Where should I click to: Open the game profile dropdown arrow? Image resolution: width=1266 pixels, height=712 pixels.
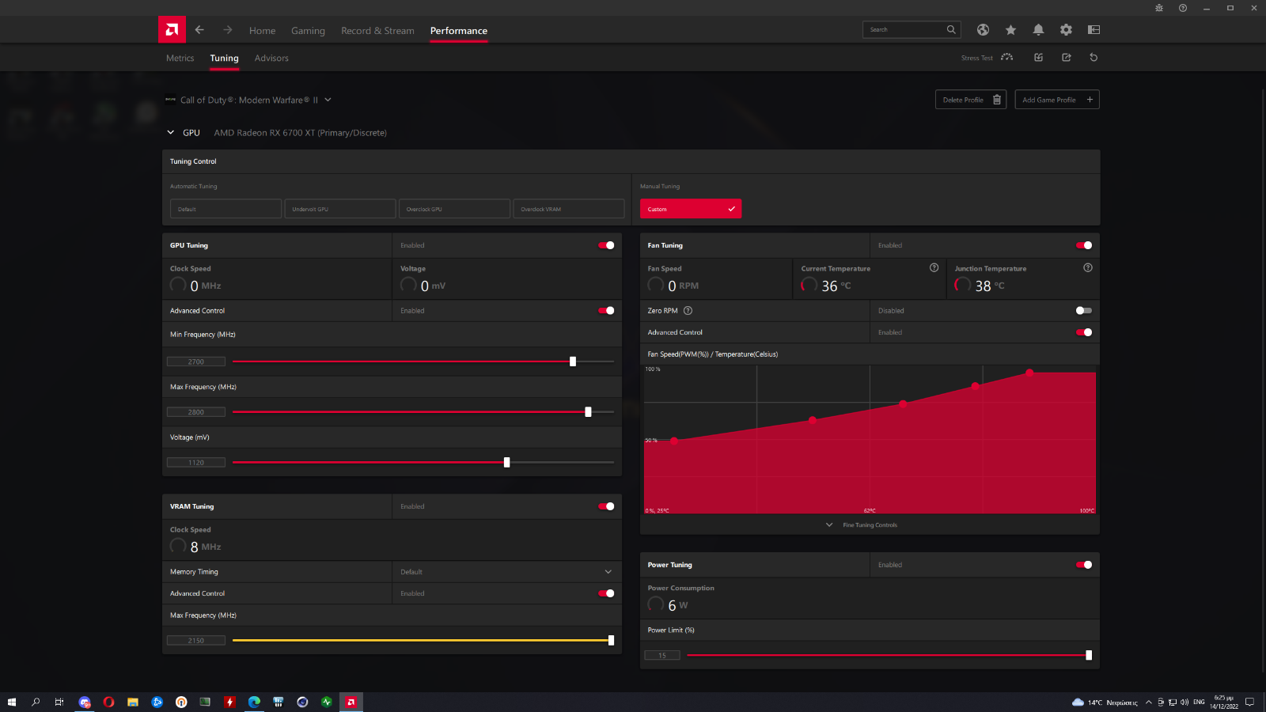tap(328, 100)
